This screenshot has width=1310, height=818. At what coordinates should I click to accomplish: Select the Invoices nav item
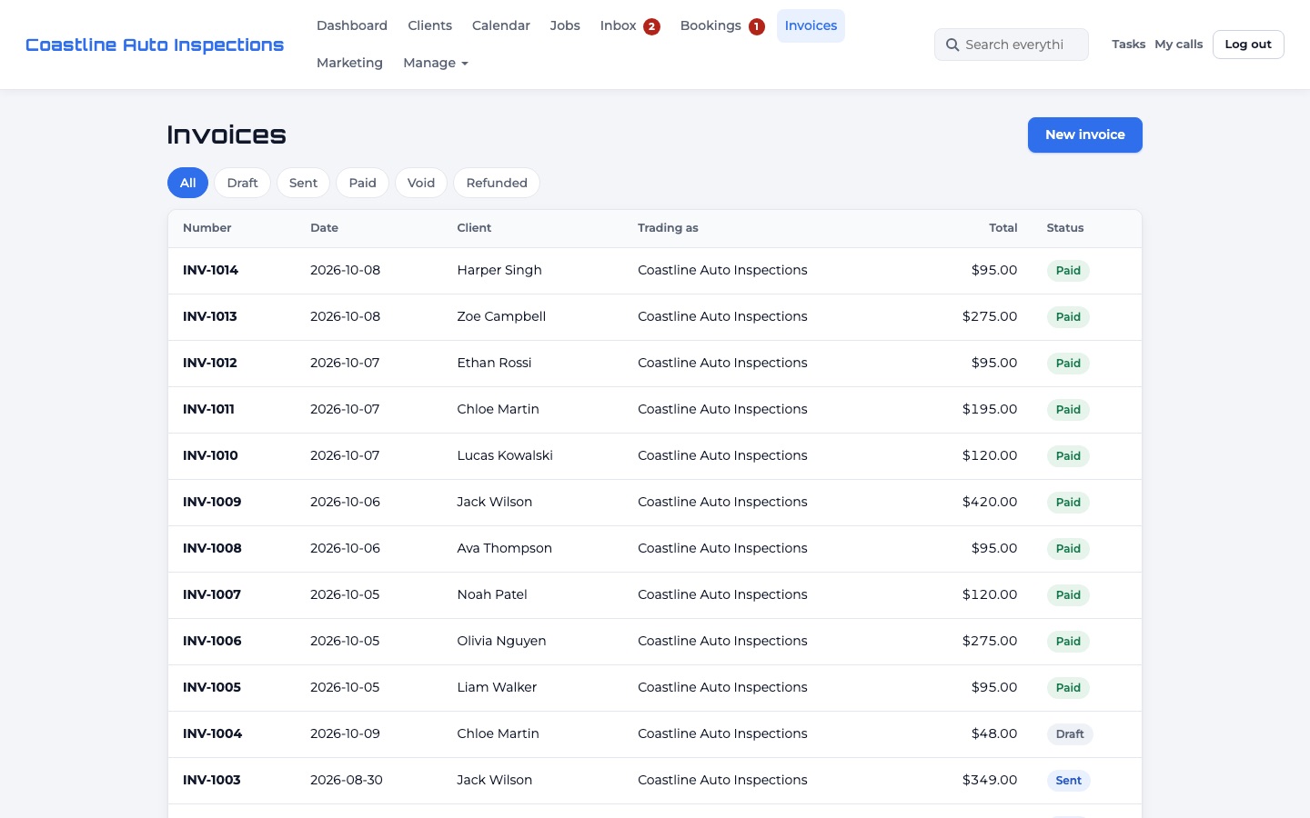click(811, 25)
